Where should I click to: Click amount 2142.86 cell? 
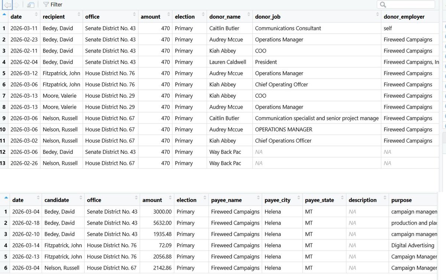(x=162, y=268)
